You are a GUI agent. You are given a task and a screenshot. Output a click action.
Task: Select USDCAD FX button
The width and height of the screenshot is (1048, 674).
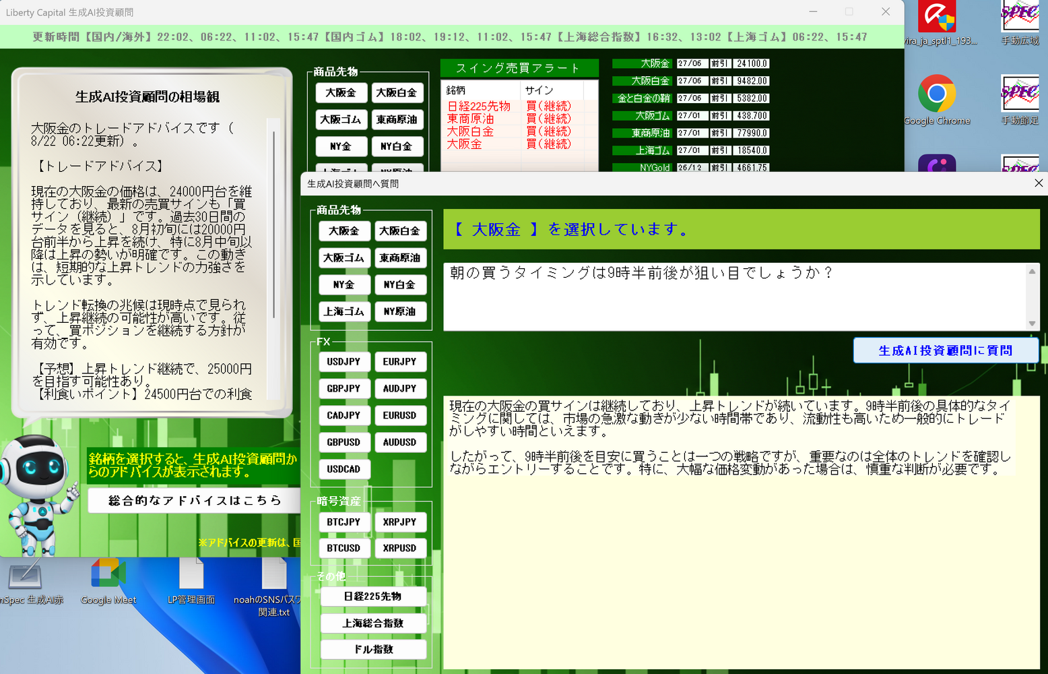(343, 469)
